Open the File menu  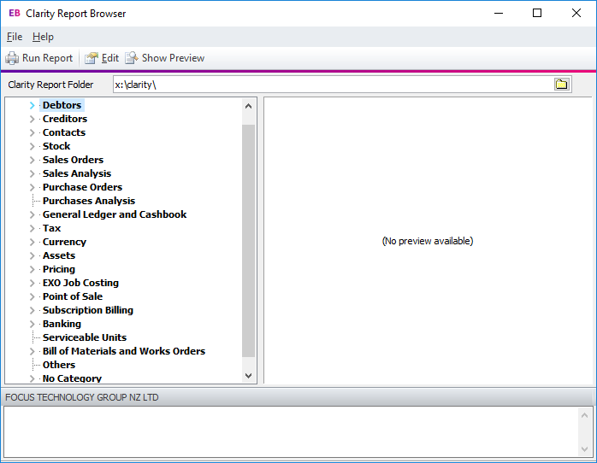(15, 37)
